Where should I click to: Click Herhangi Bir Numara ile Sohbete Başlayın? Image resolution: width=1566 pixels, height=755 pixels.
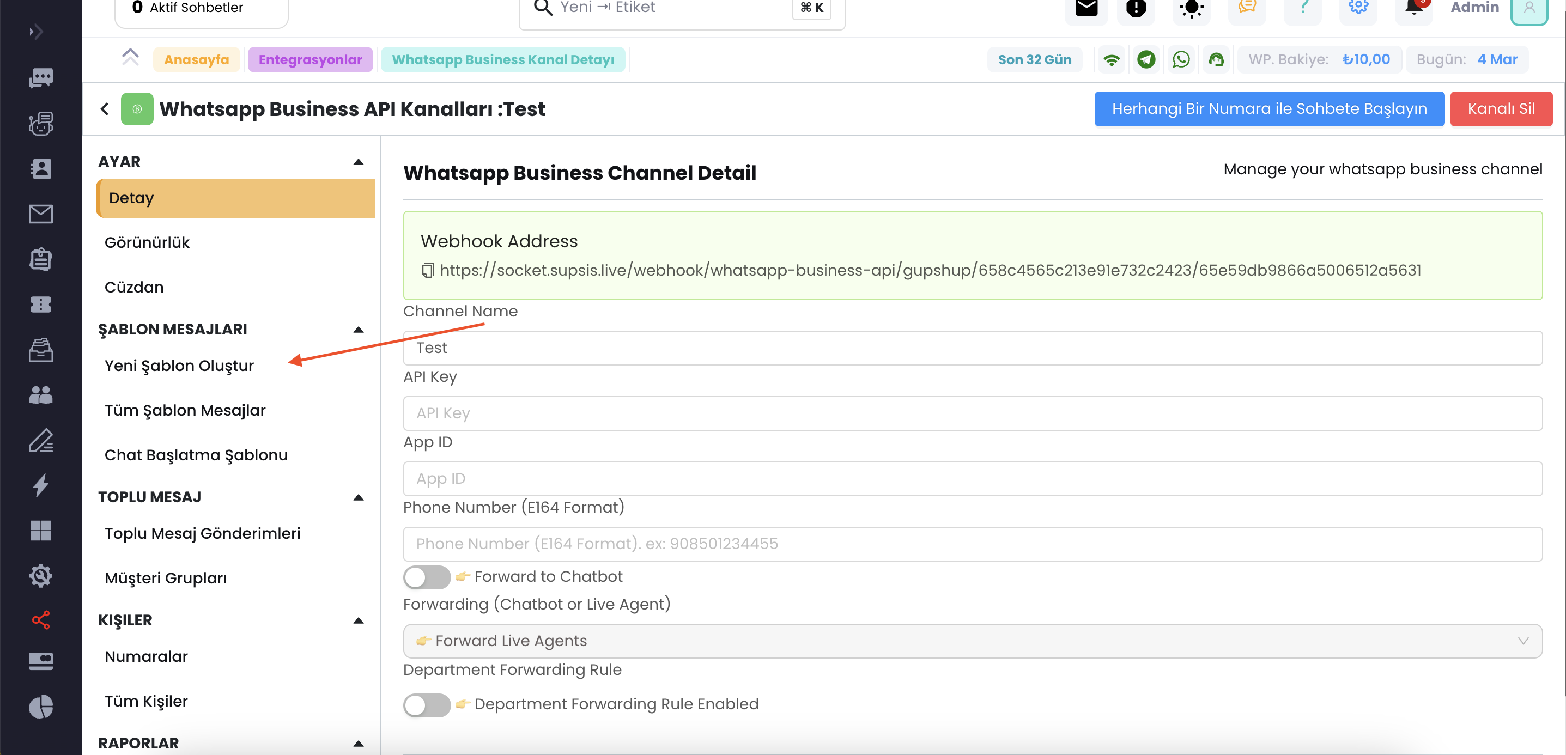pos(1268,109)
